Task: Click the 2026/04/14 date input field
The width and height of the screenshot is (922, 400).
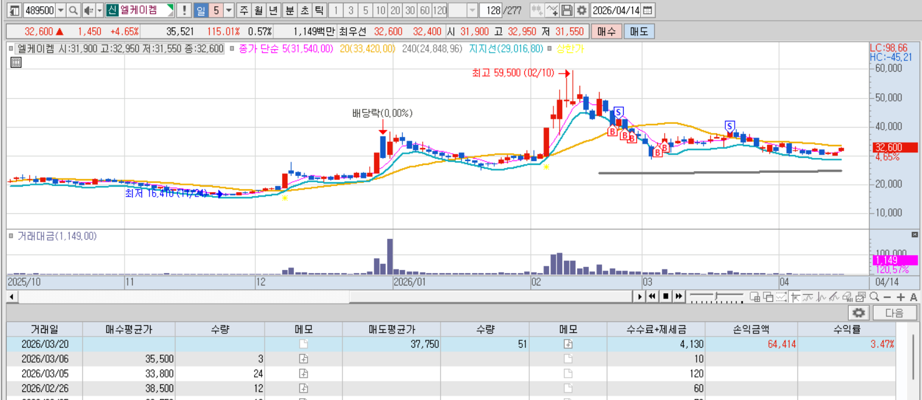Action: (x=616, y=10)
